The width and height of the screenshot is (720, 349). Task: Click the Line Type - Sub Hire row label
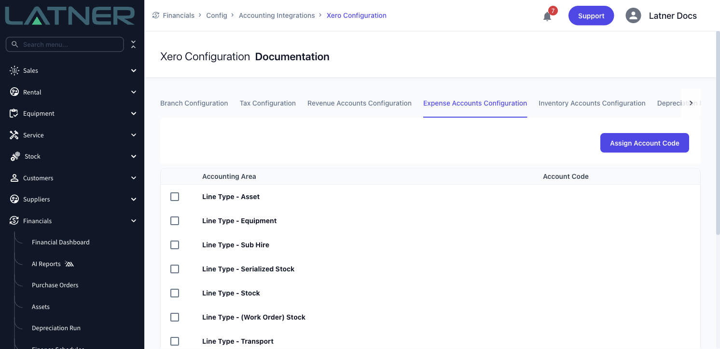pos(235,245)
